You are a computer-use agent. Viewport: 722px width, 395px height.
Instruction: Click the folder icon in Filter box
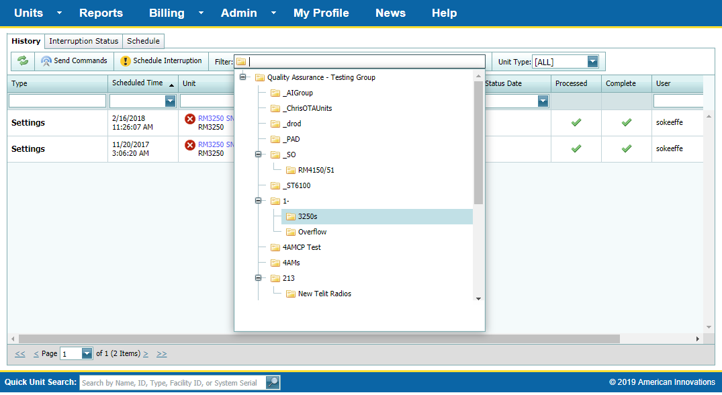pyautogui.click(x=241, y=62)
